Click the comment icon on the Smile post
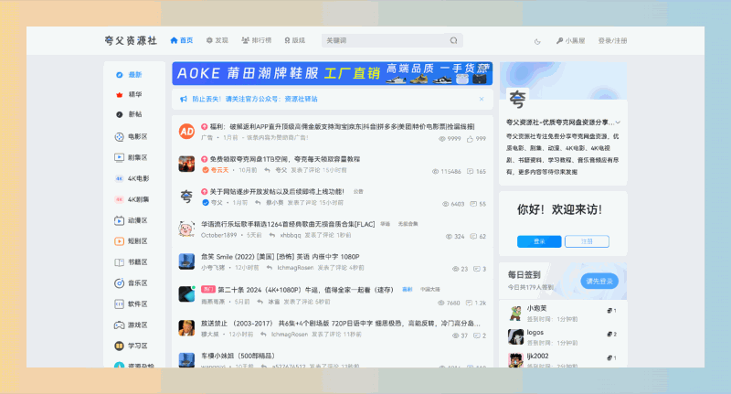The width and height of the screenshot is (731, 394). (476, 269)
